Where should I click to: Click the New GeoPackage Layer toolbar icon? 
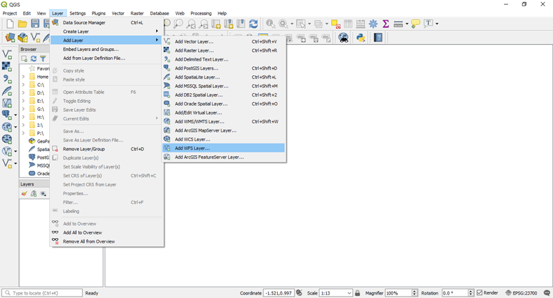23,37
